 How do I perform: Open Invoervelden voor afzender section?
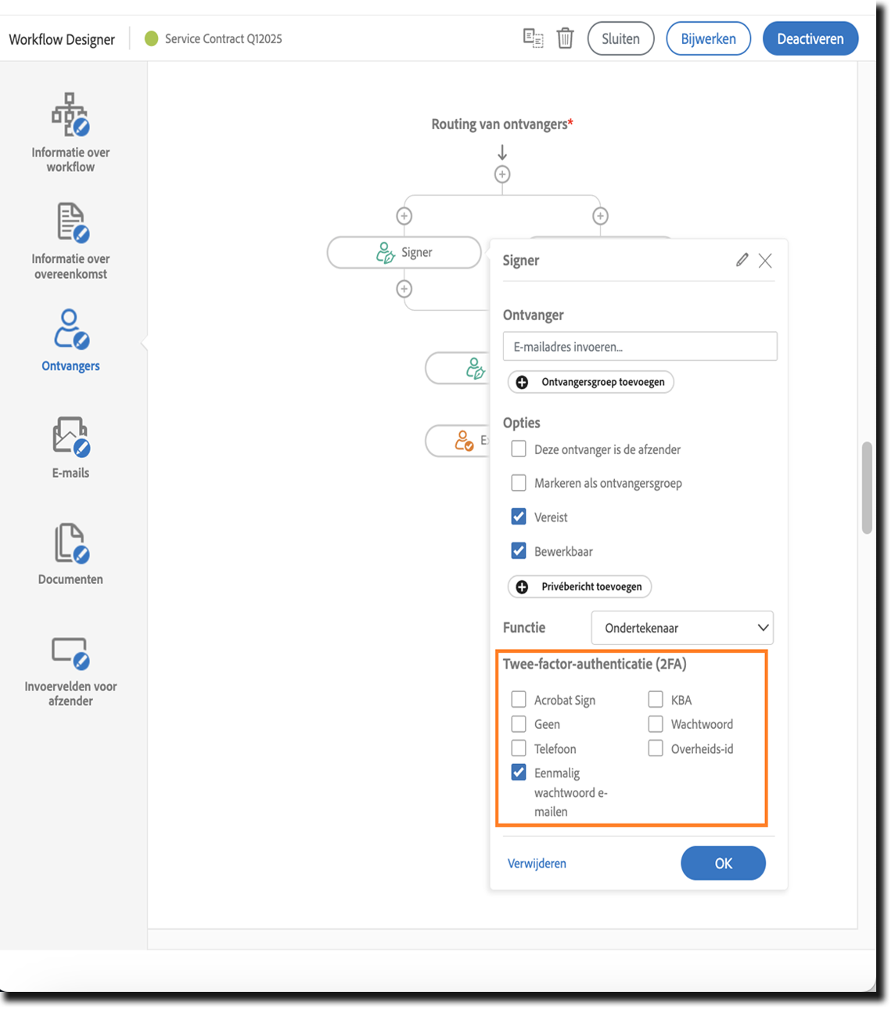click(70, 671)
